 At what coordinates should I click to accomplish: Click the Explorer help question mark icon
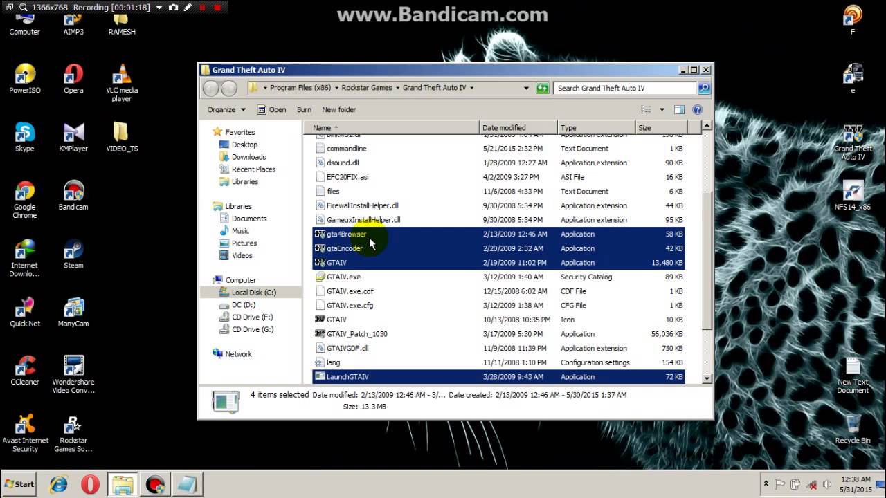tap(697, 109)
